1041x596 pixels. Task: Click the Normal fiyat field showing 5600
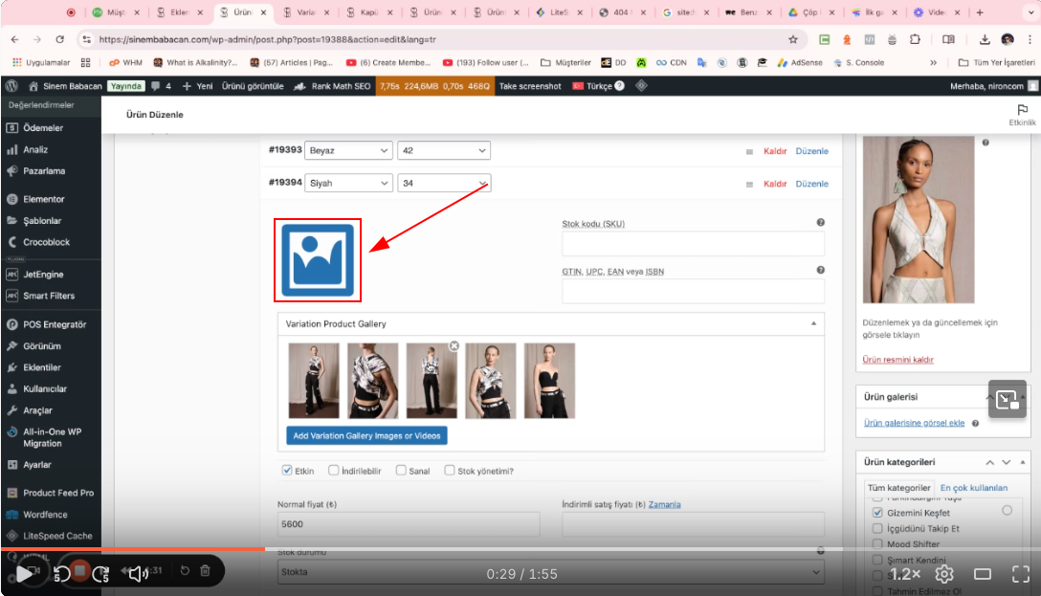pyautogui.click(x=409, y=523)
